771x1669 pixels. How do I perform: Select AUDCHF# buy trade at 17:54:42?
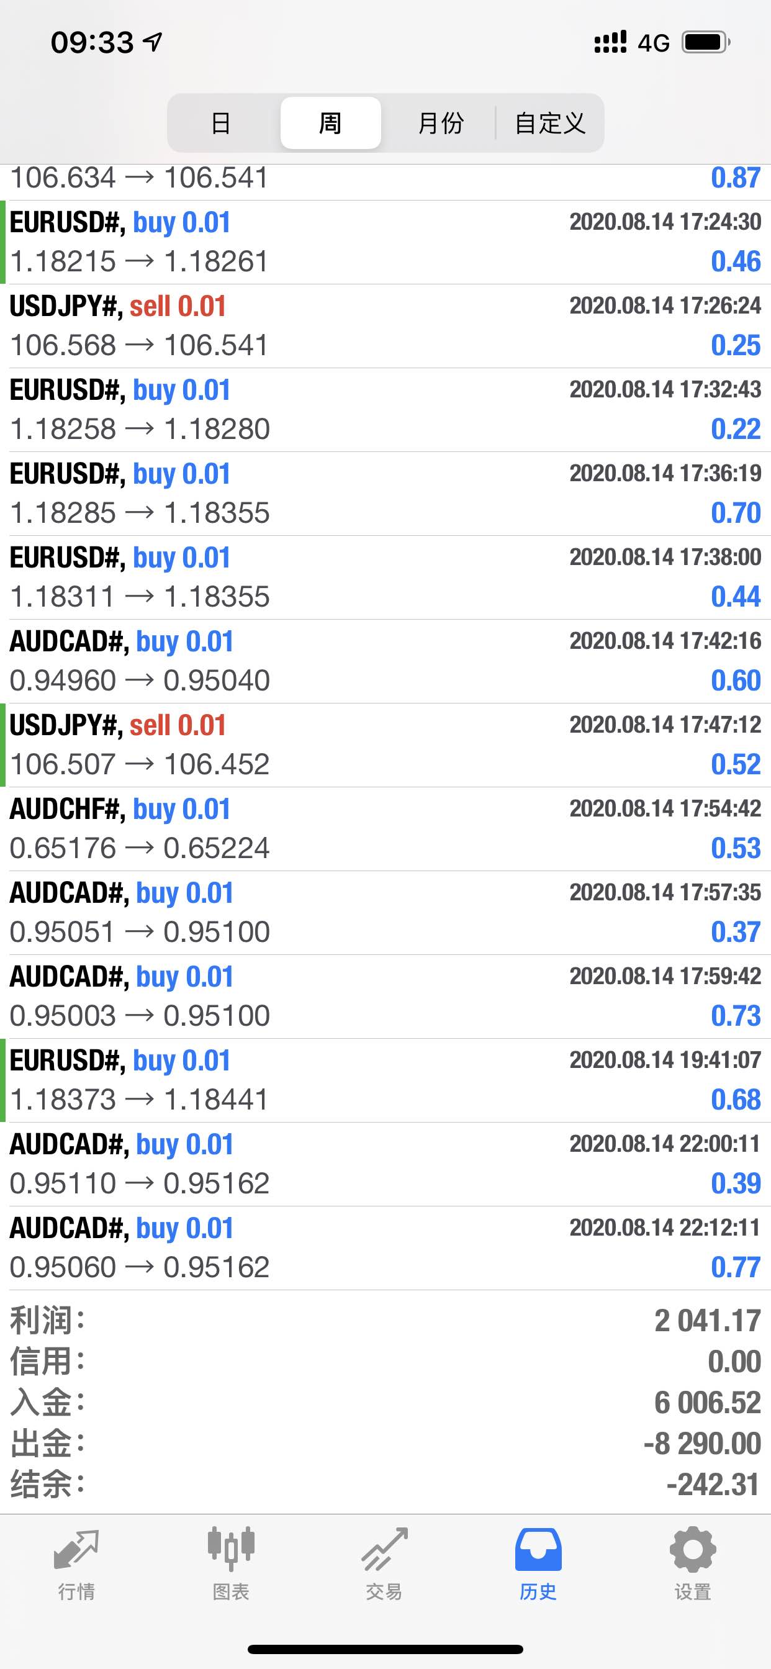(385, 829)
